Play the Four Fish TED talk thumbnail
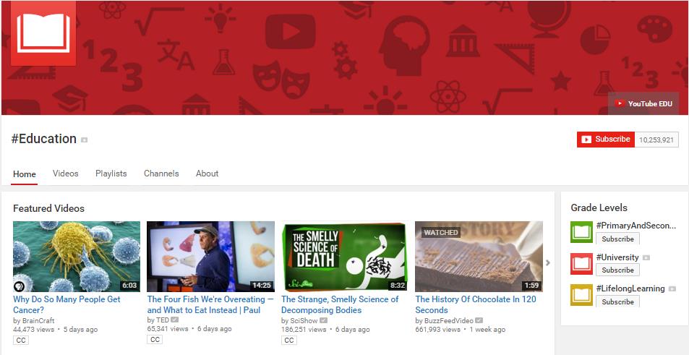Screen dimensions: 689x355 point(210,257)
